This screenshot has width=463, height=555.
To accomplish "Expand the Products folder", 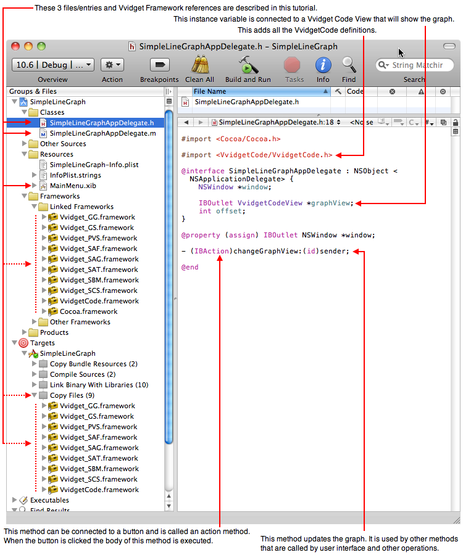I will tap(25, 332).
